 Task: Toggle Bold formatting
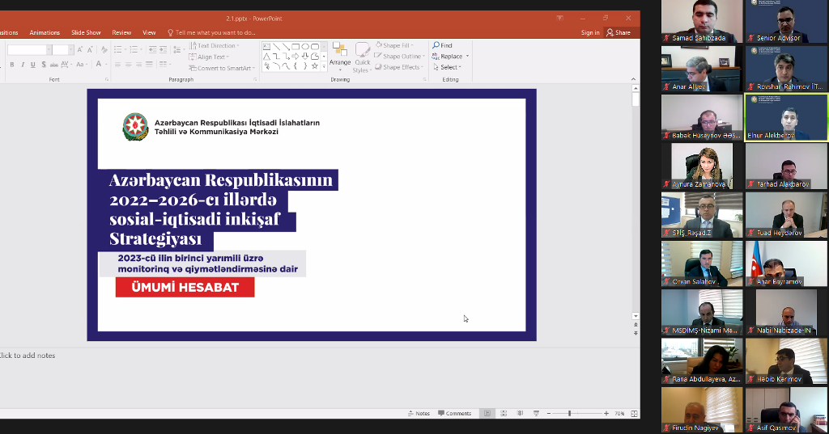(x=11, y=65)
